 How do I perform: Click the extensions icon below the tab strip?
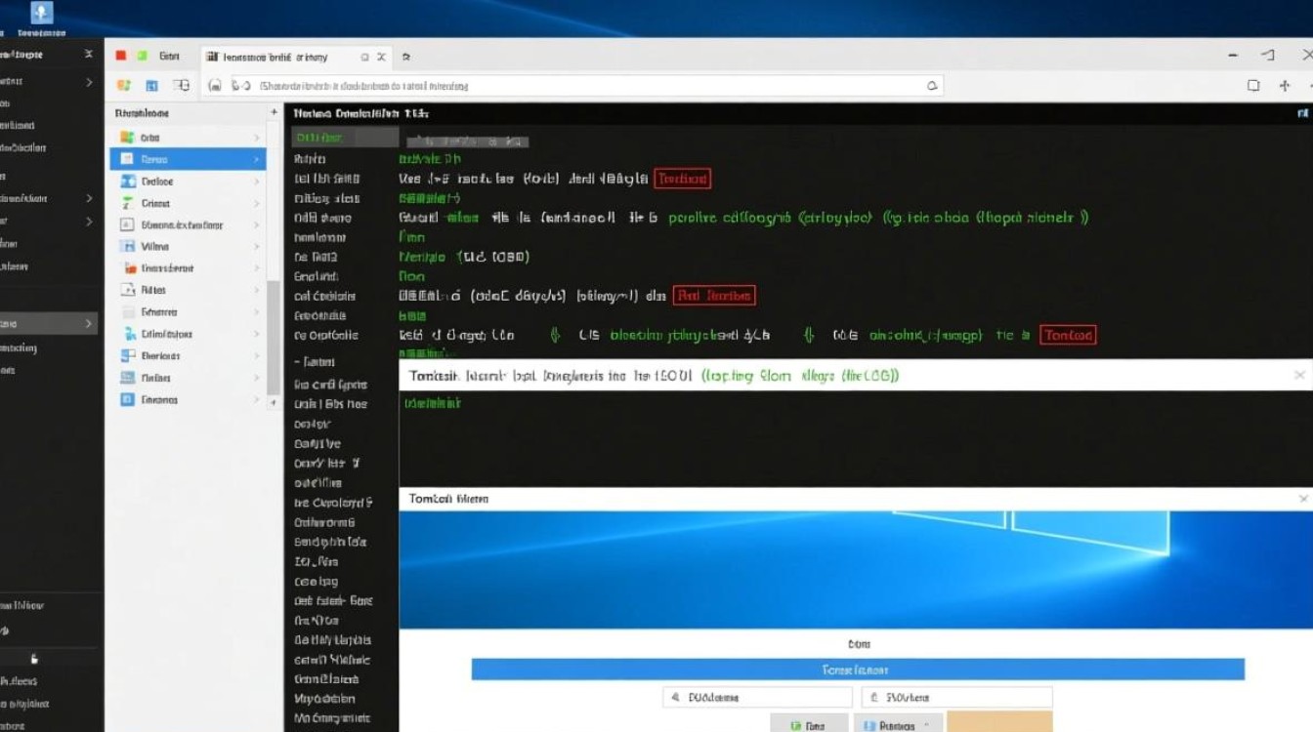(181, 86)
